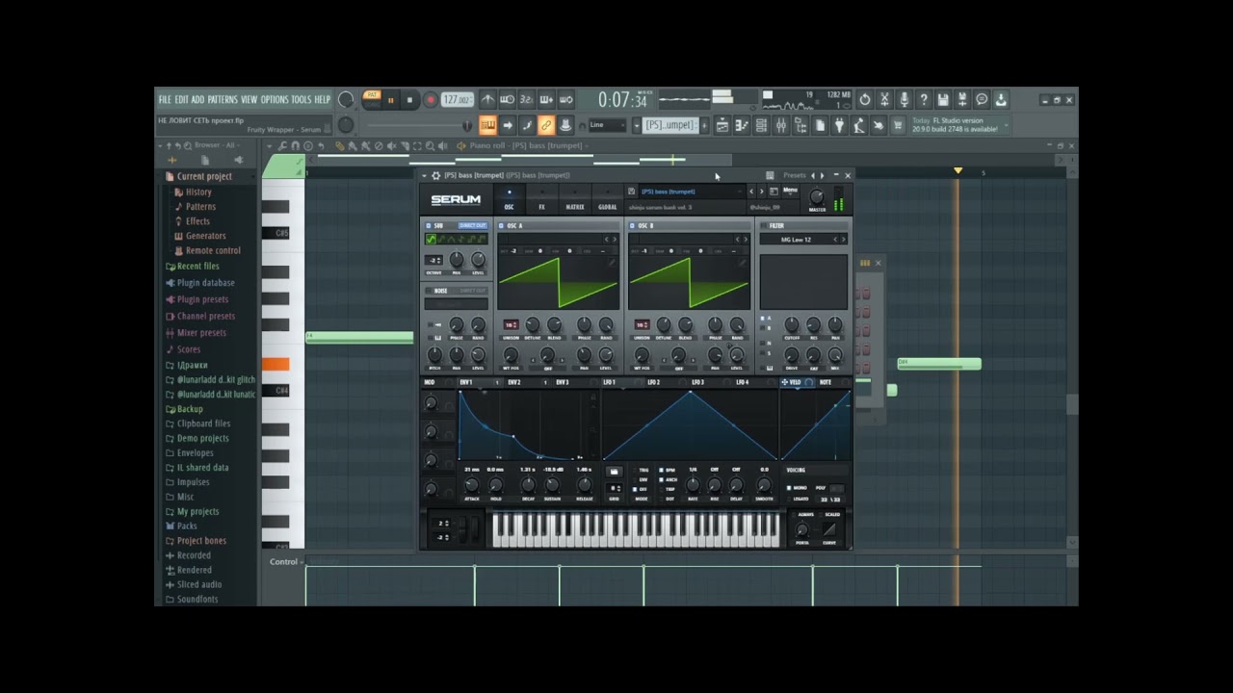This screenshot has height=693, width=1233.
Task: Click the record button
Action: coord(431,100)
